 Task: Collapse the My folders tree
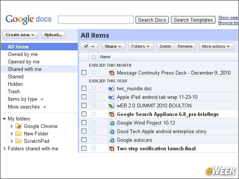click(x=4, y=119)
